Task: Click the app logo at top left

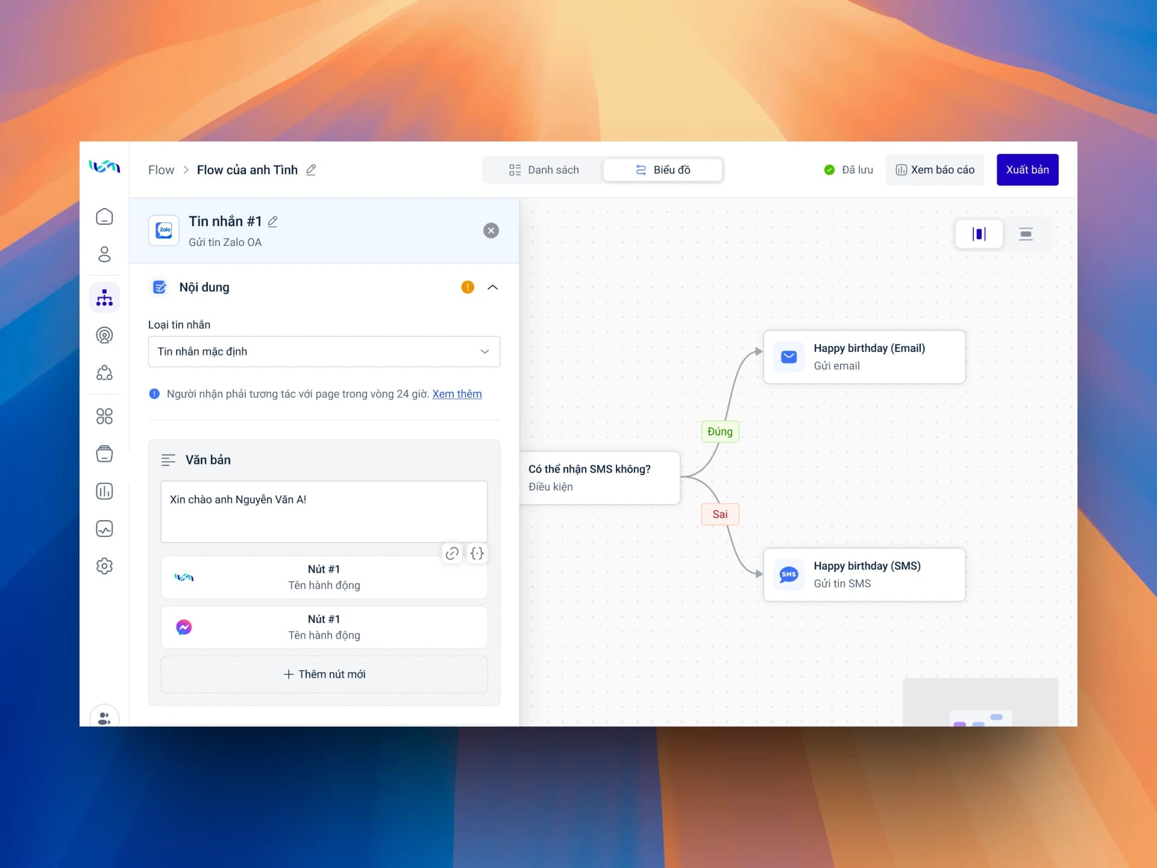Action: tap(104, 166)
